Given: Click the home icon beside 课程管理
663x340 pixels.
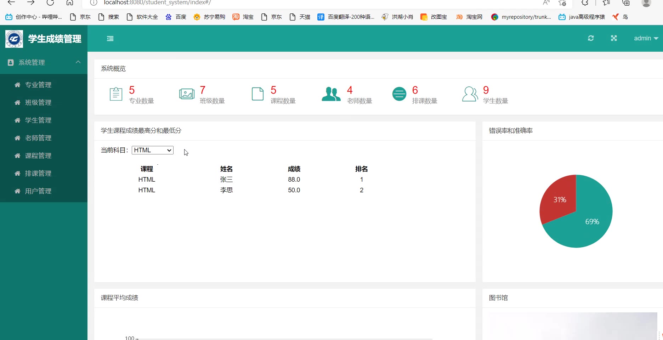Looking at the screenshot, I should tap(17, 155).
